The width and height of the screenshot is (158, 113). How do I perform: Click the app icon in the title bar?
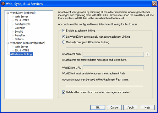(3, 4)
